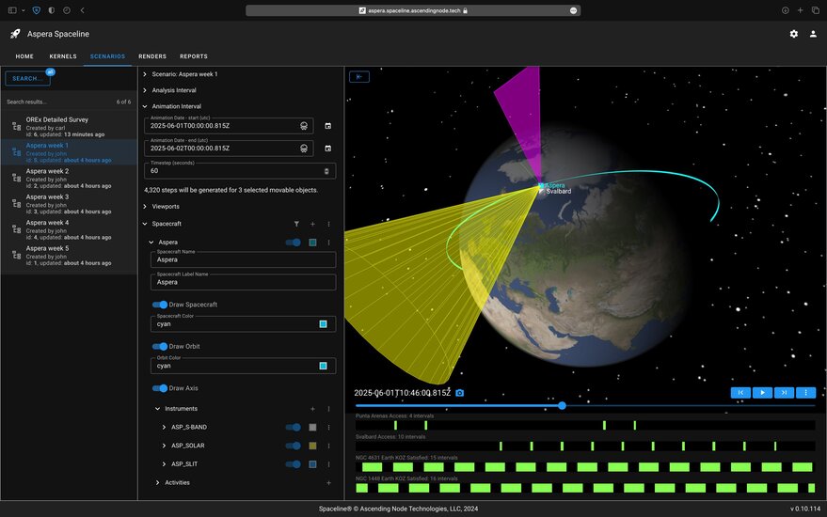Open calendar picker for animation end date
827x517 pixels.
point(328,149)
